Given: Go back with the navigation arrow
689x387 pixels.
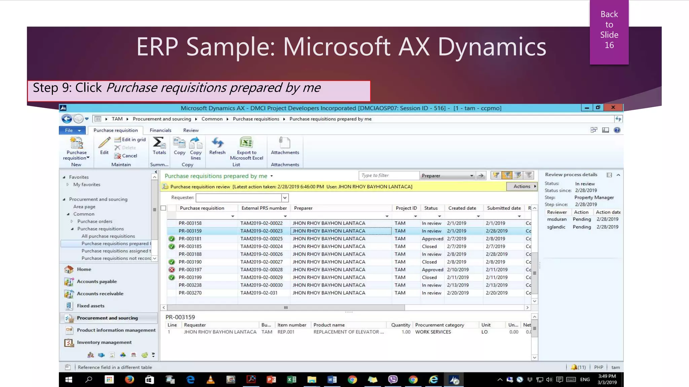Looking at the screenshot, I should pos(67,119).
